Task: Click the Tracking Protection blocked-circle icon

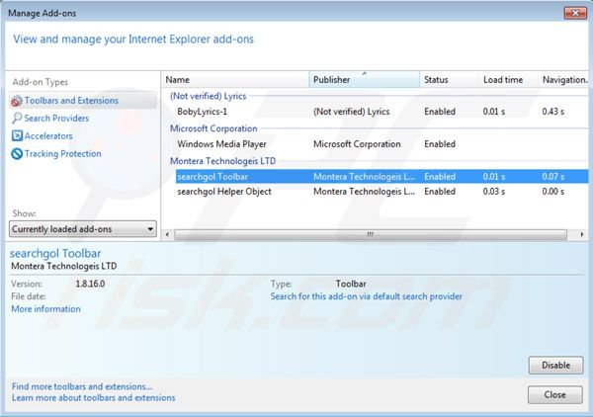Action: point(17,154)
